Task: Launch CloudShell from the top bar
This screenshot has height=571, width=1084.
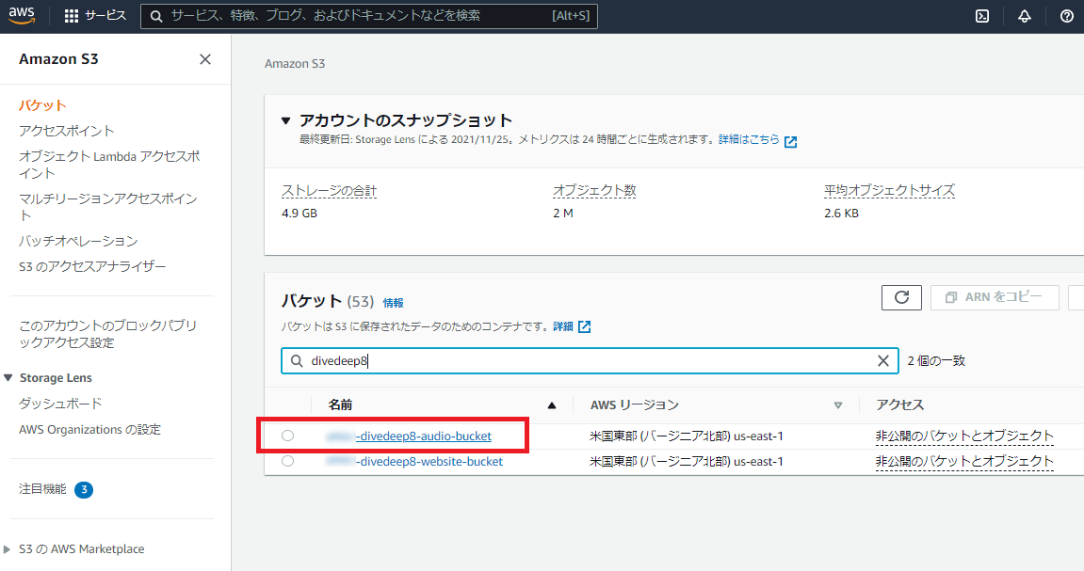Action: [x=981, y=16]
